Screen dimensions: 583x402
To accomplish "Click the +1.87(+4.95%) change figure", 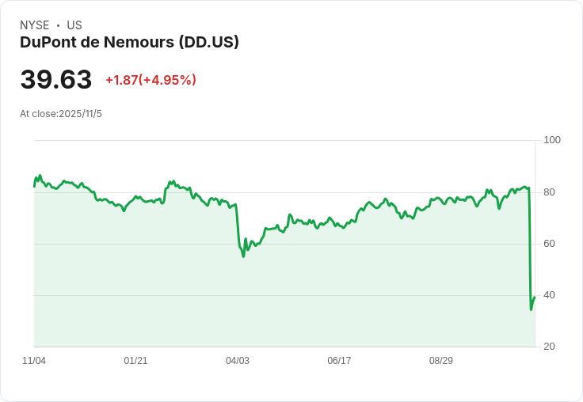I will pyautogui.click(x=151, y=80).
